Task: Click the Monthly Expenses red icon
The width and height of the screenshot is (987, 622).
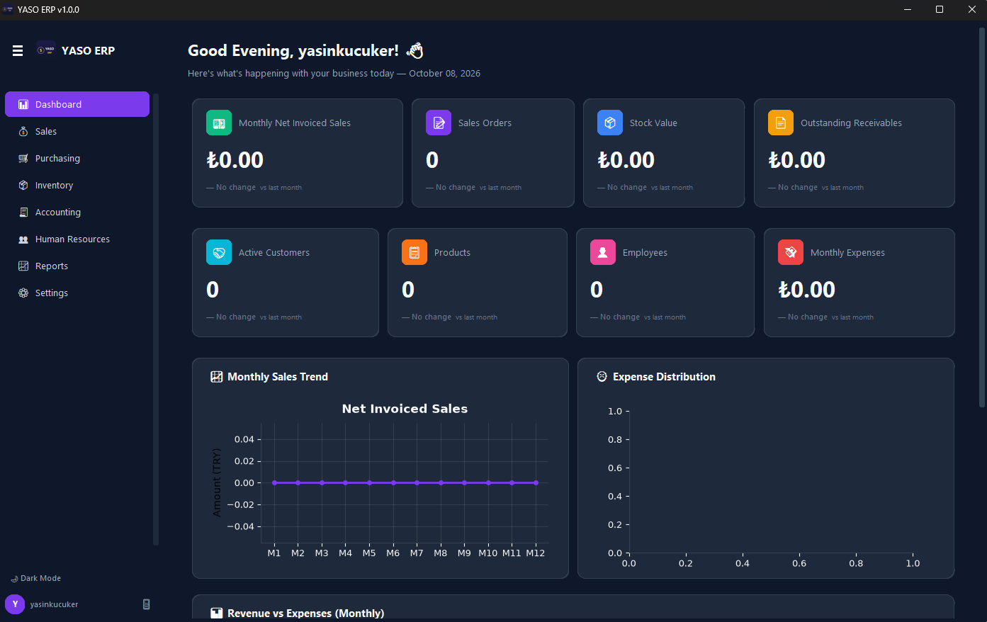Action: click(791, 252)
